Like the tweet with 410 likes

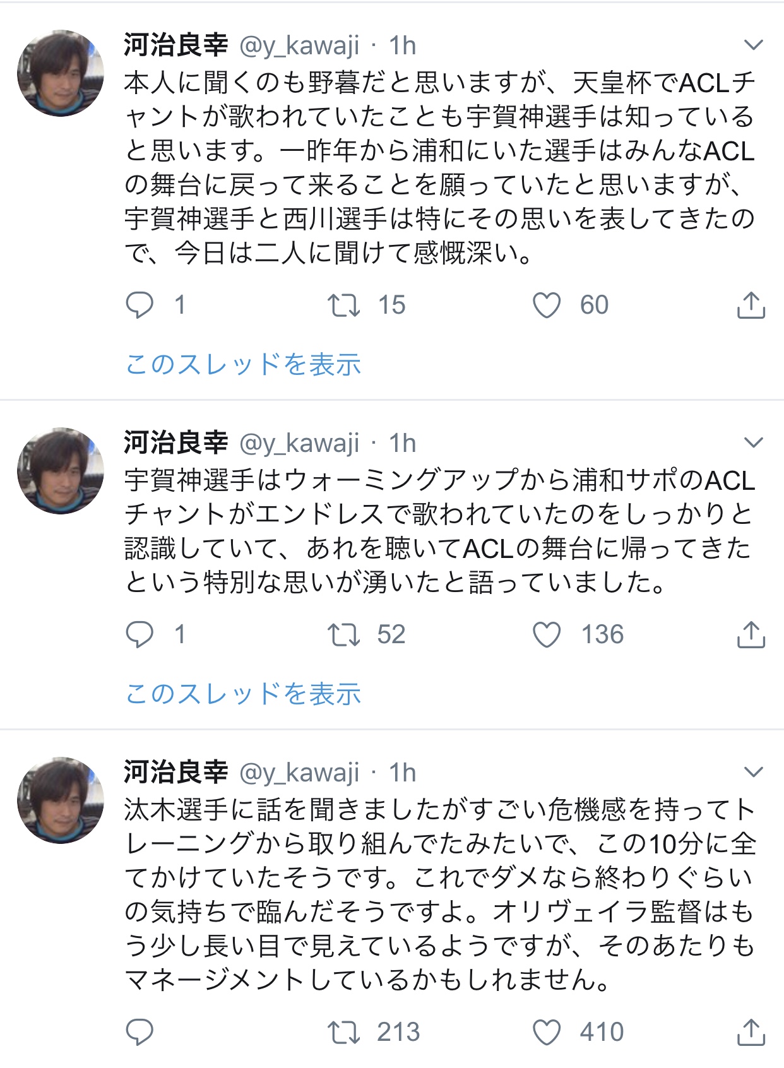pos(547,1032)
